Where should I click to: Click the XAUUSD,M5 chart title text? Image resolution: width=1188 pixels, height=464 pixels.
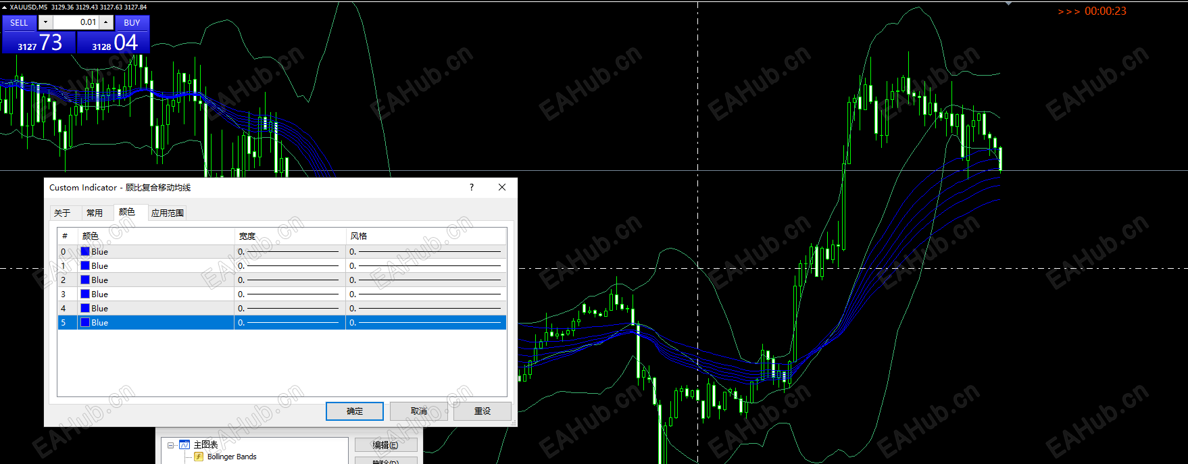pos(29,7)
